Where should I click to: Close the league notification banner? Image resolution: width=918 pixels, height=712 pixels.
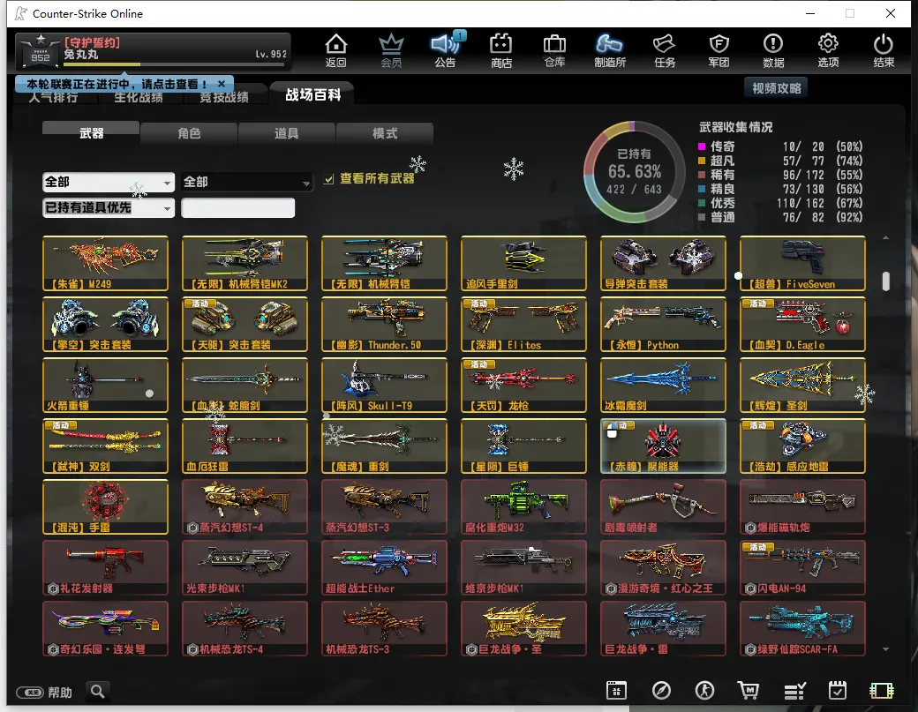pyautogui.click(x=222, y=84)
